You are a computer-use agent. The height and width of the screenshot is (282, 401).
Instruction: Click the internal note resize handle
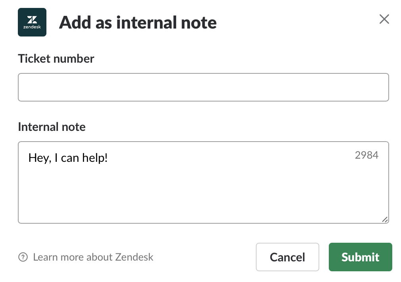tap(385, 219)
